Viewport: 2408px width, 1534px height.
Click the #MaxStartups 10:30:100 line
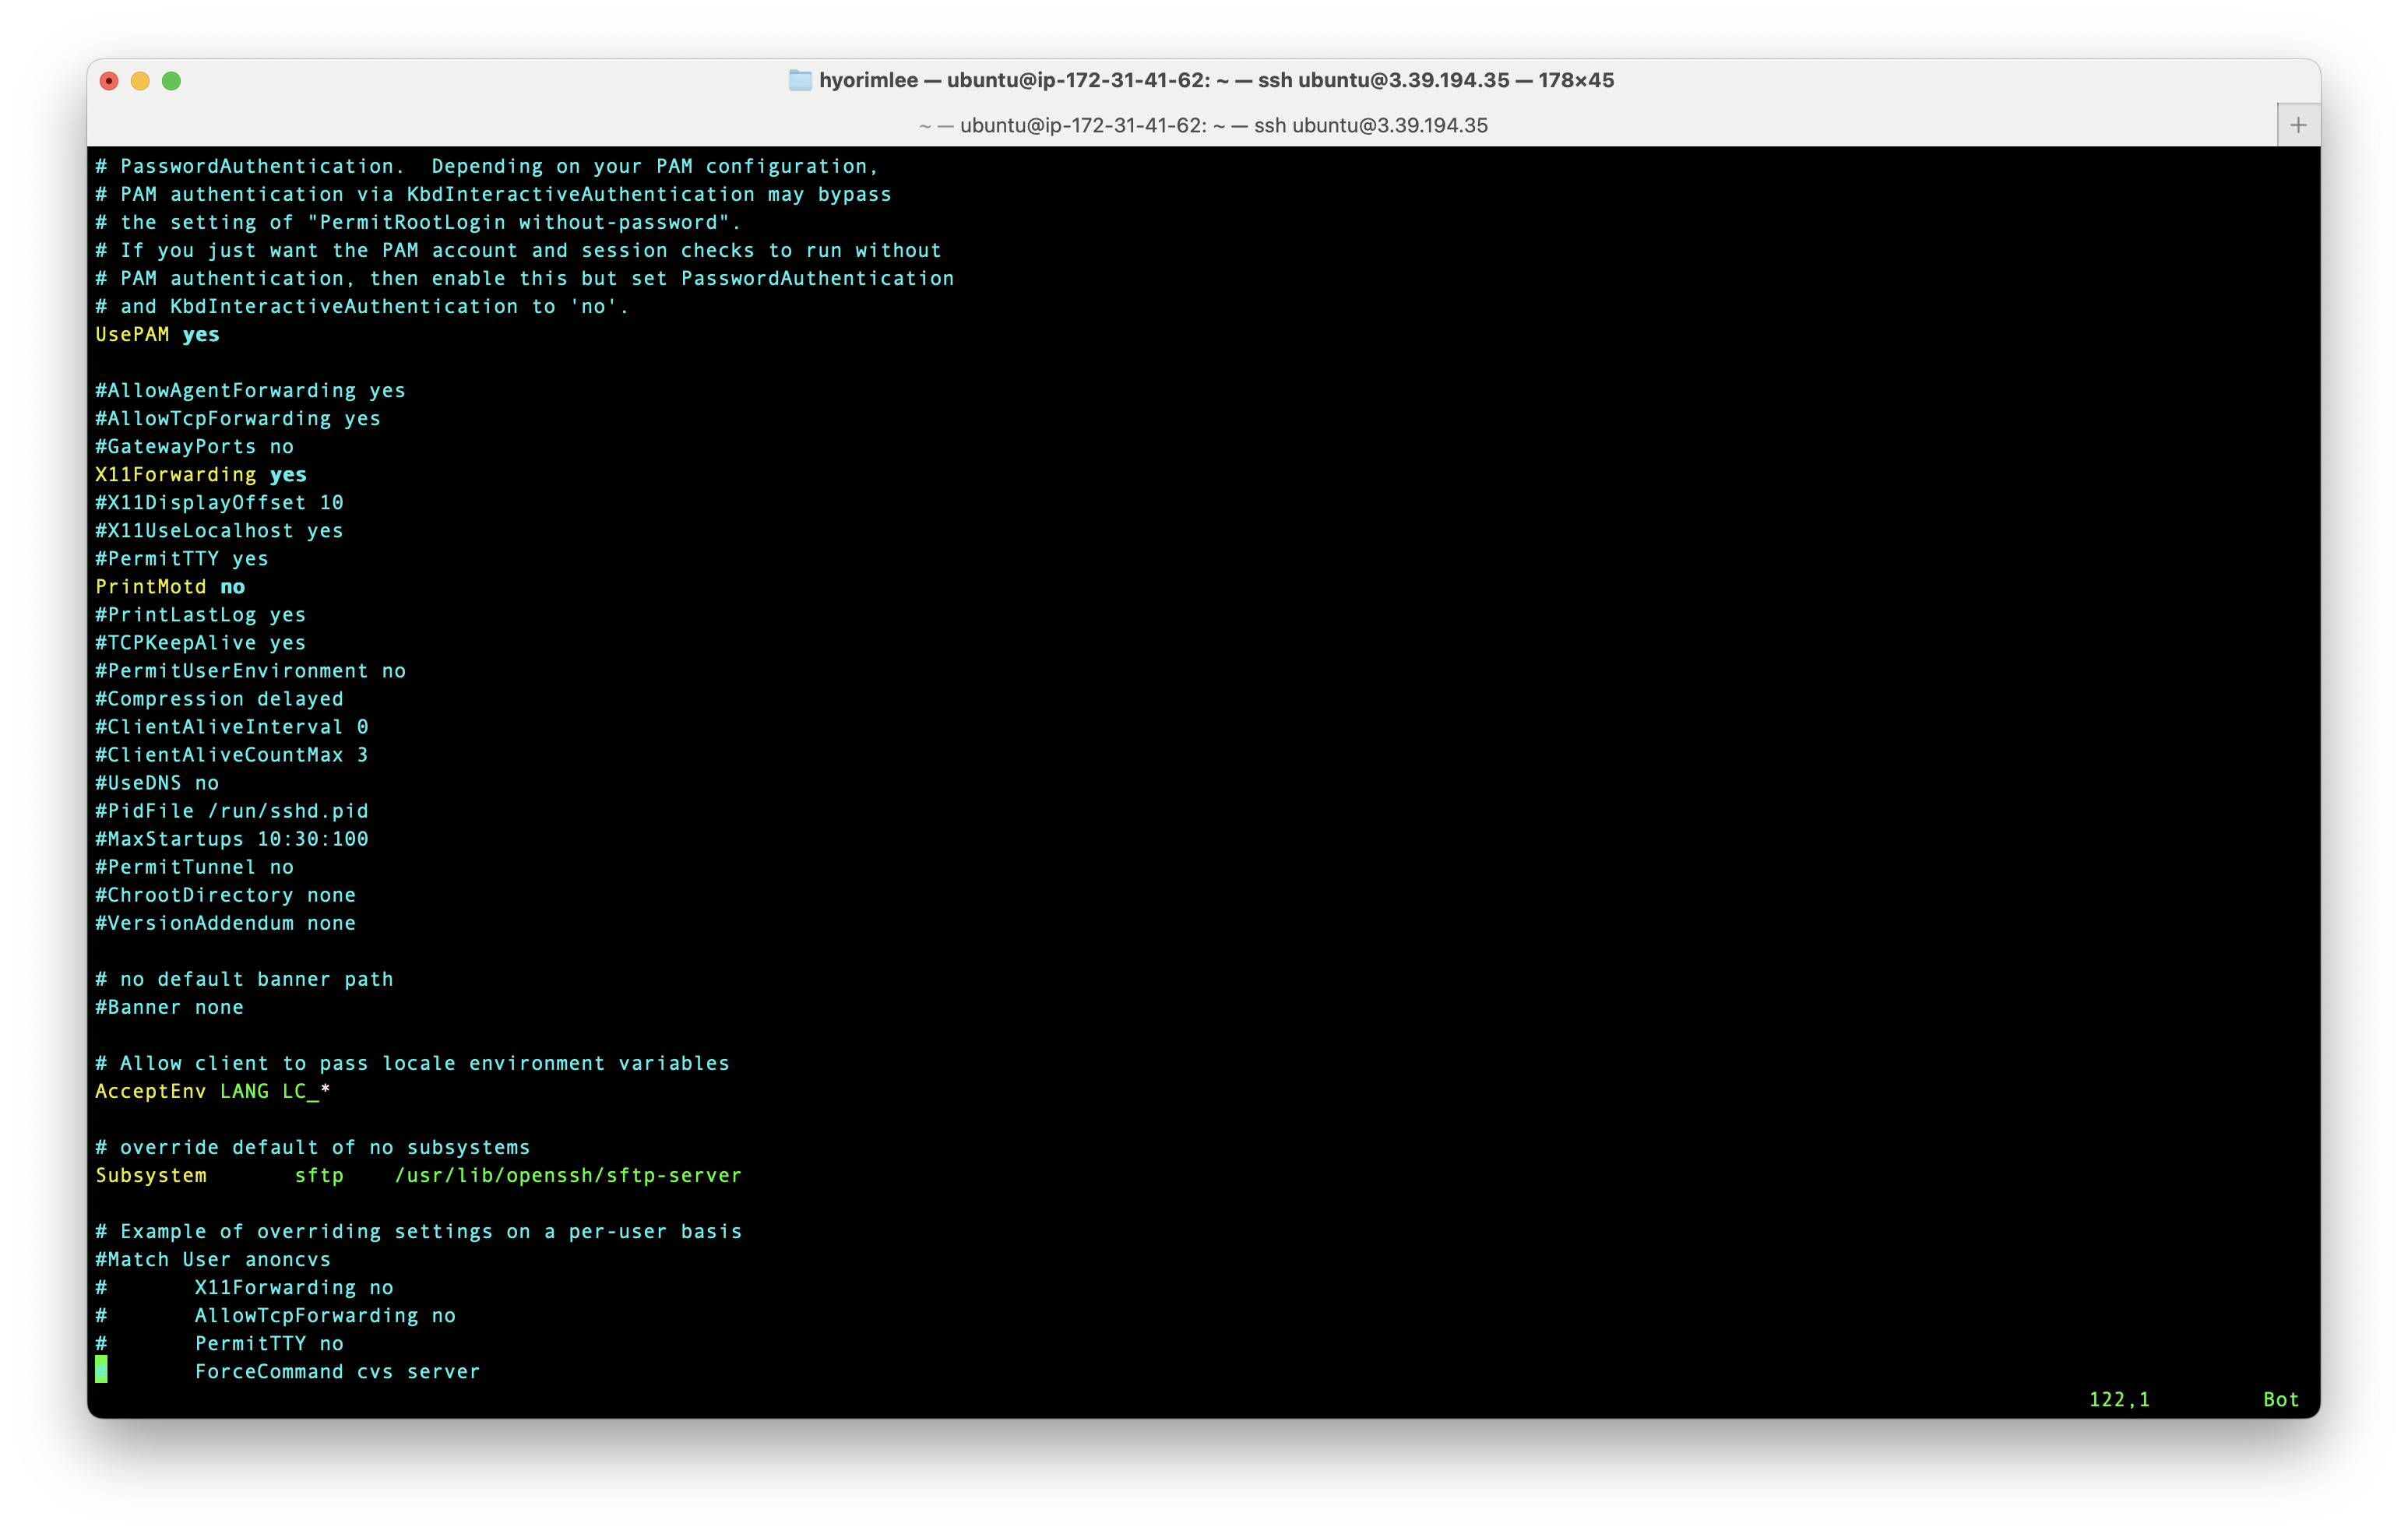pos(231,839)
